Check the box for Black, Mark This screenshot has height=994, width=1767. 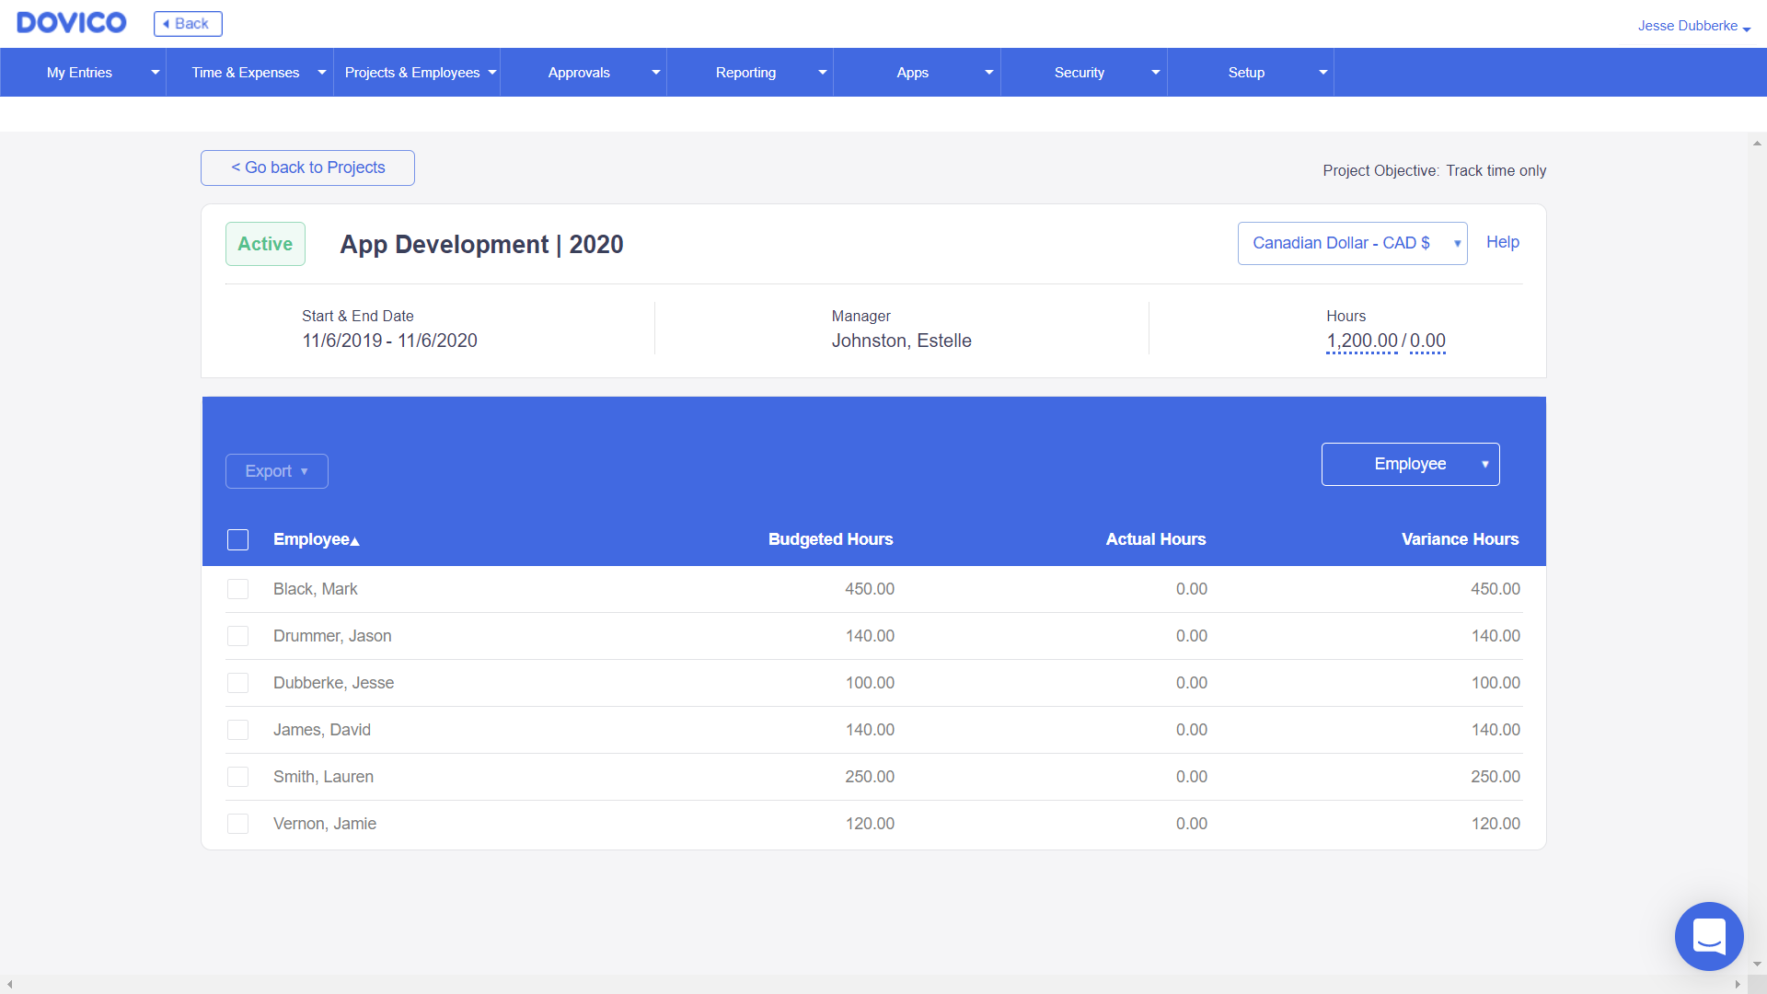pos(237,589)
